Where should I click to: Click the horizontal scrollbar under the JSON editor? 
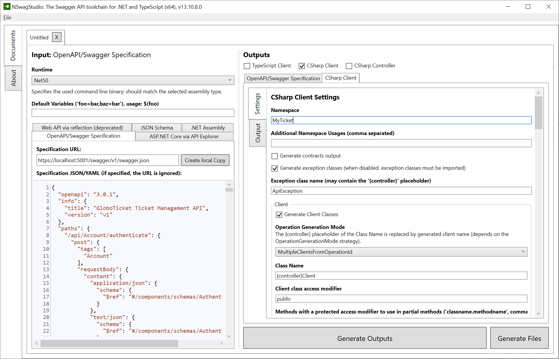click(x=109, y=344)
